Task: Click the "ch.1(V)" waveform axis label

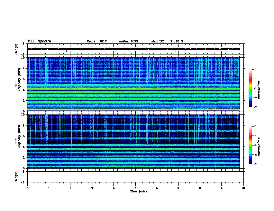Action: pyautogui.click(x=16, y=49)
